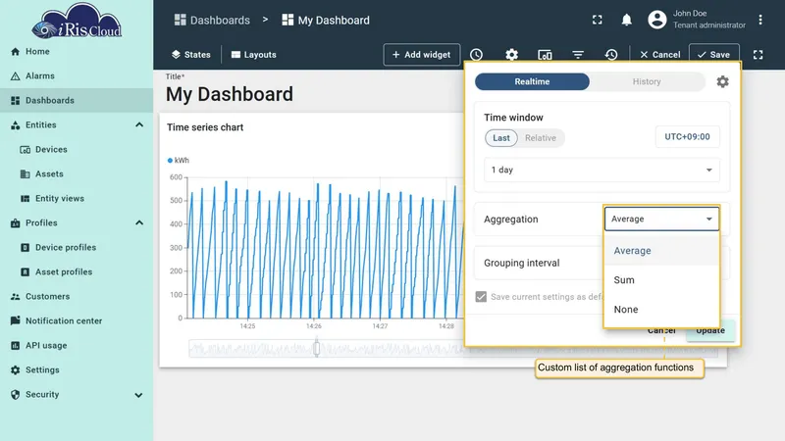Image resolution: width=785 pixels, height=441 pixels.
Task: Click the Time series chart widget title
Action: click(x=205, y=127)
